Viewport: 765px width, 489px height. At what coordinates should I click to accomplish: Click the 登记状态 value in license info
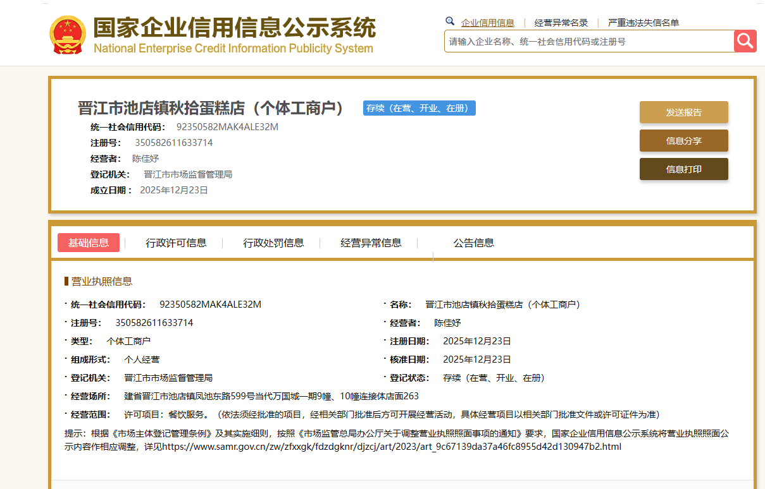pos(494,378)
